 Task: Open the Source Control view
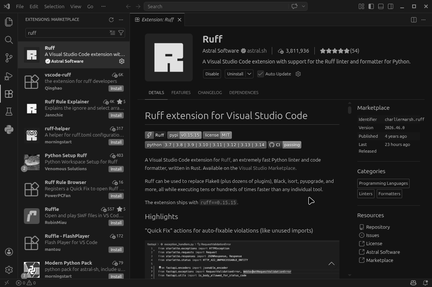pos(9,58)
